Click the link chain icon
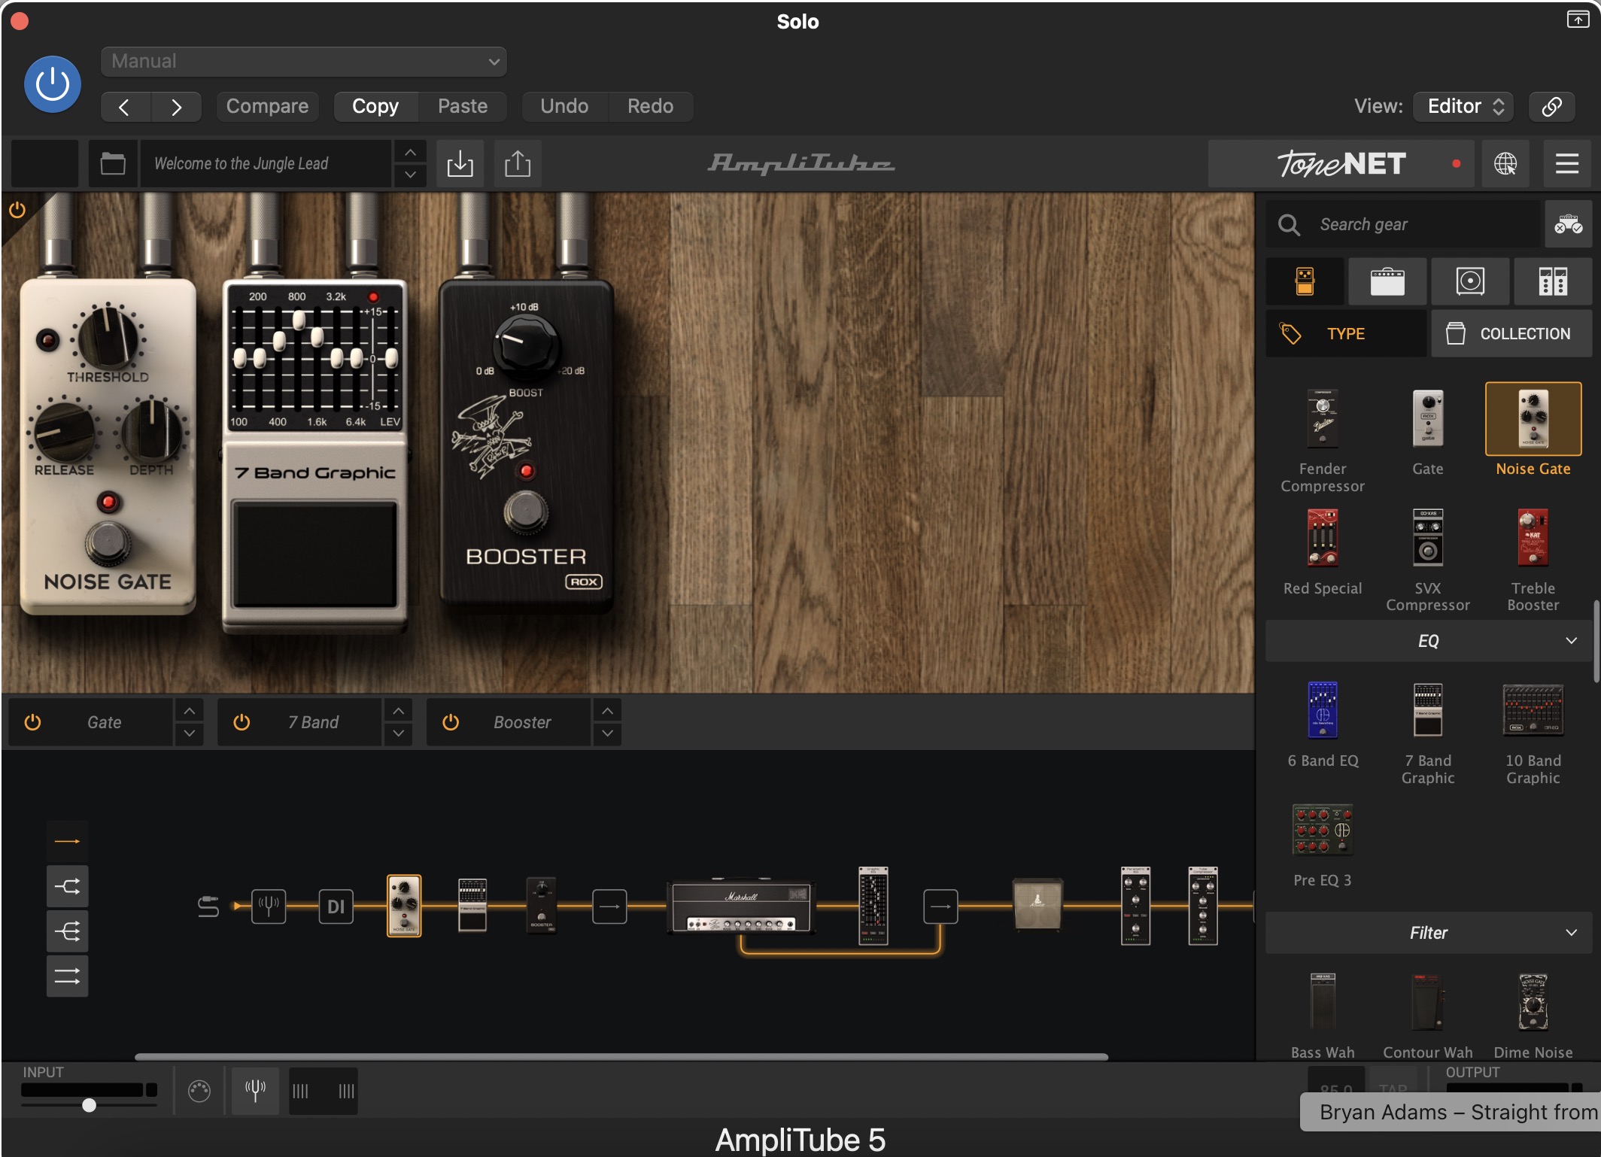 tap(1552, 106)
